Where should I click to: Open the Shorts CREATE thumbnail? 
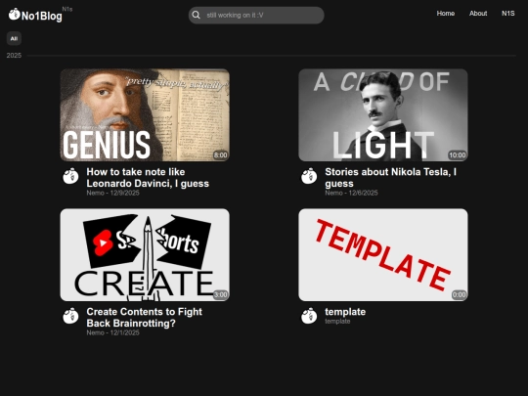[x=145, y=254]
